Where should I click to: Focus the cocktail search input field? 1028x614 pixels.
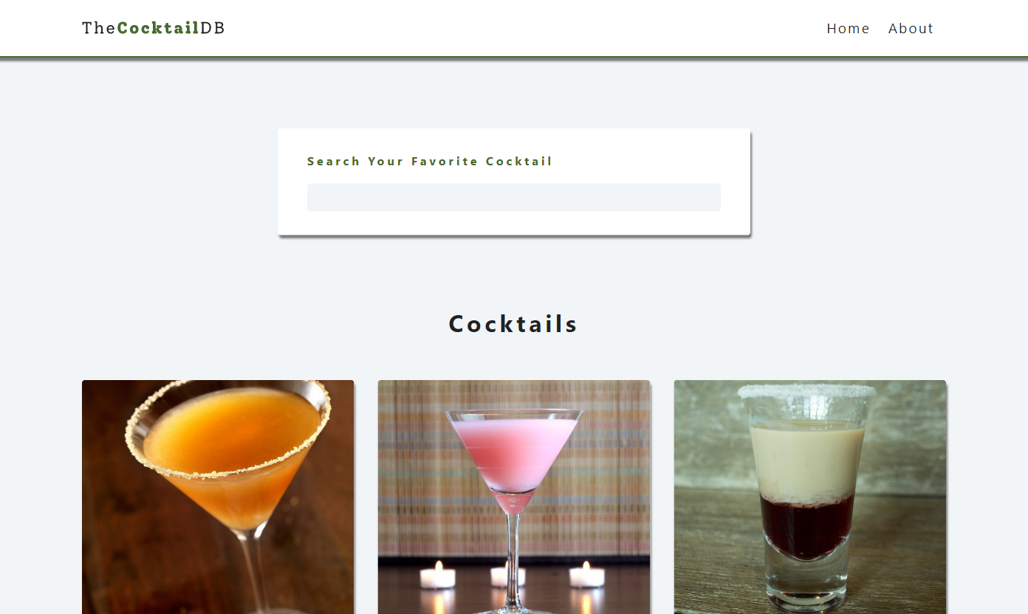pyautogui.click(x=514, y=197)
